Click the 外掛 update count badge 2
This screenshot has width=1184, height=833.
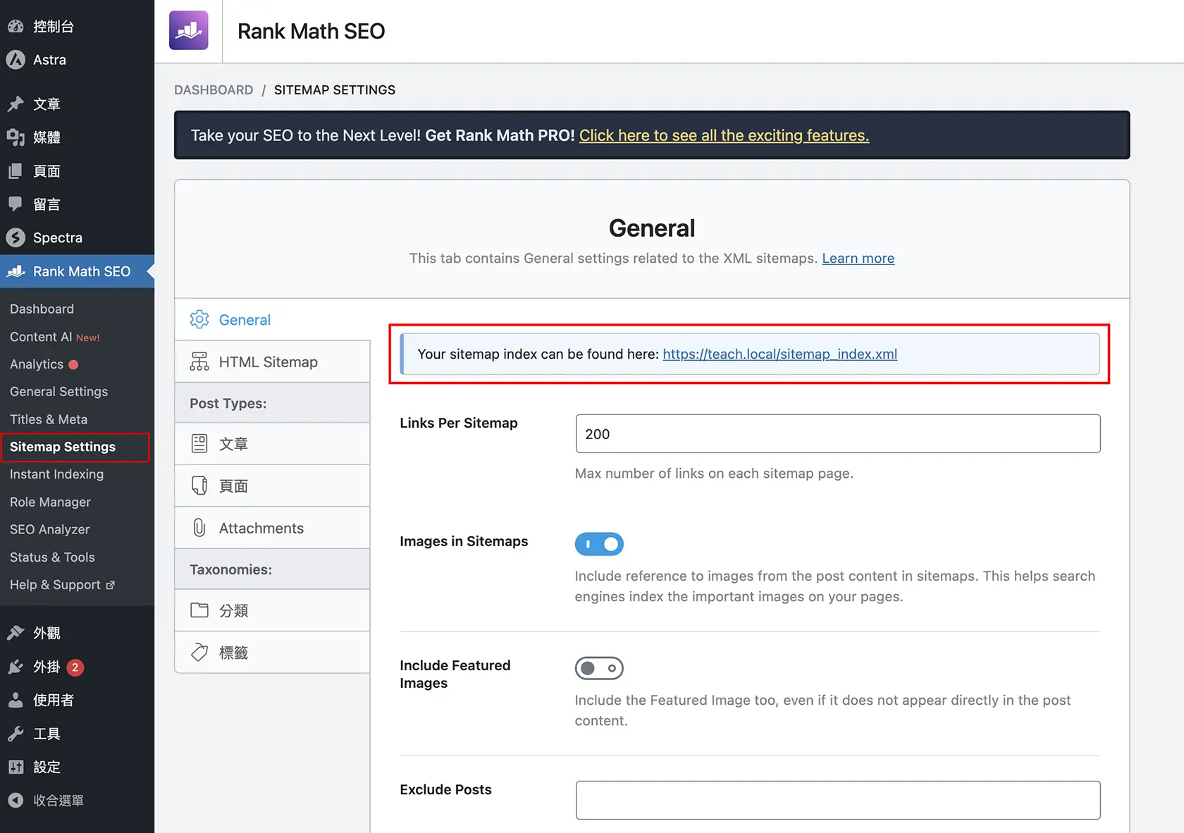75,667
